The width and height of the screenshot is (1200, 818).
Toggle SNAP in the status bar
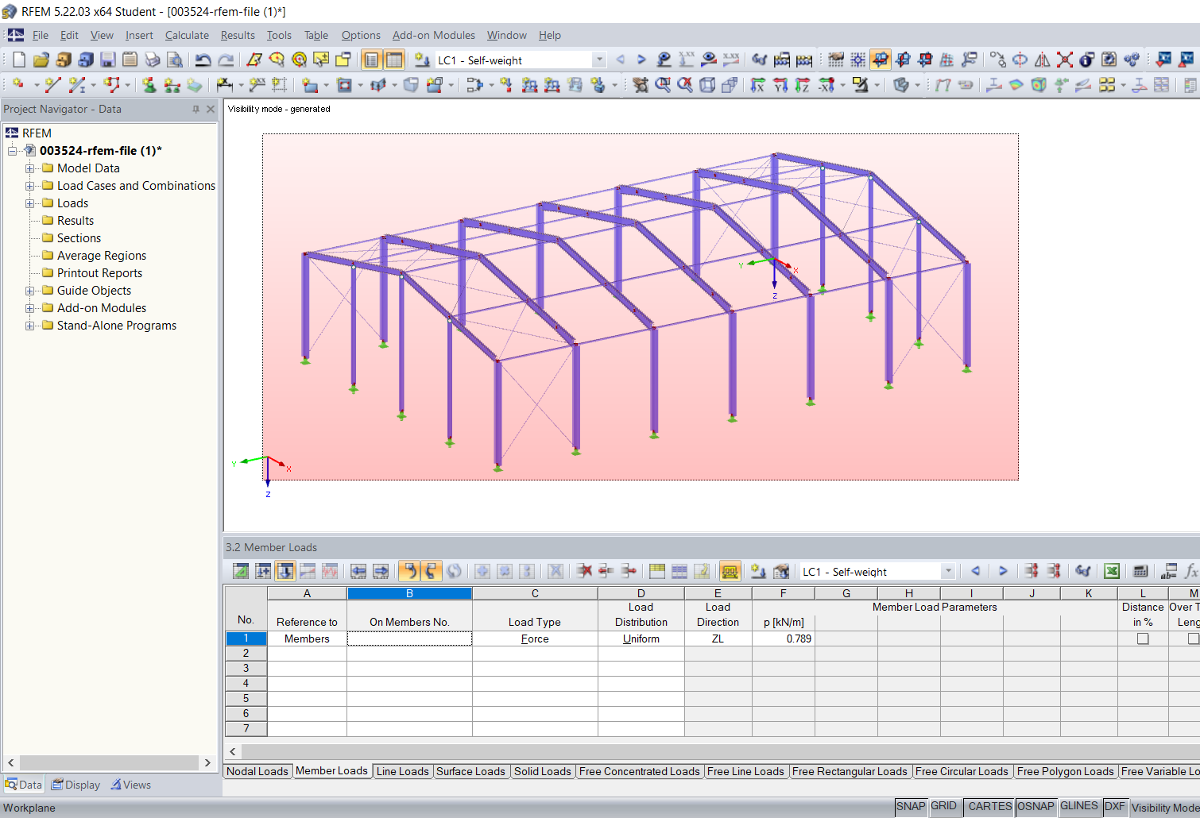(911, 806)
